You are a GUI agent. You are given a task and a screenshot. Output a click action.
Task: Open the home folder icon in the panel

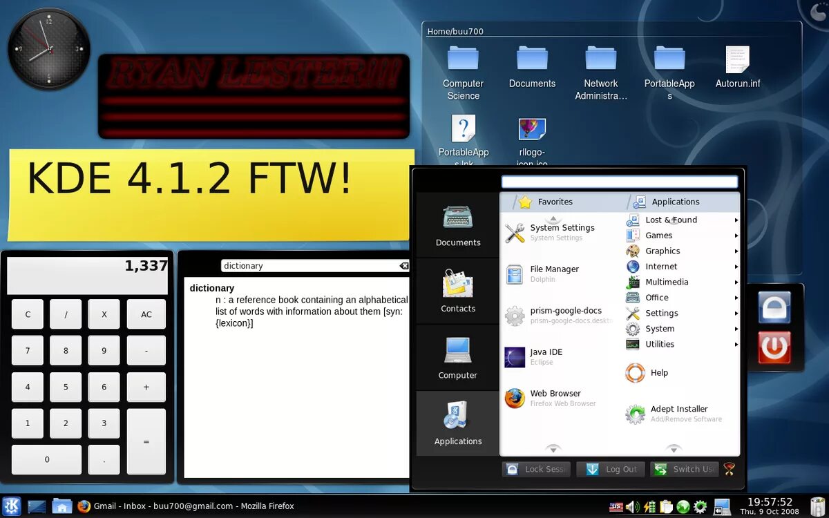(x=61, y=506)
